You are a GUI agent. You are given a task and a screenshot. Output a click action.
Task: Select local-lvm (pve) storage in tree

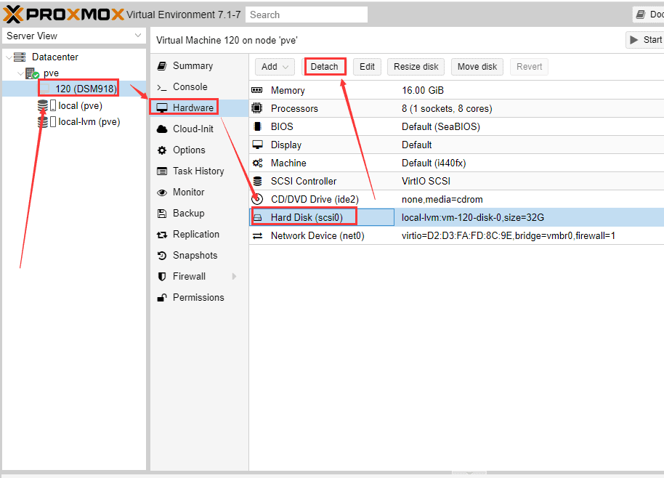click(74, 122)
